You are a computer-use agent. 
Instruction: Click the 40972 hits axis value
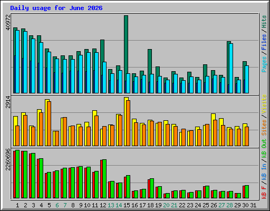click(x=8, y=22)
